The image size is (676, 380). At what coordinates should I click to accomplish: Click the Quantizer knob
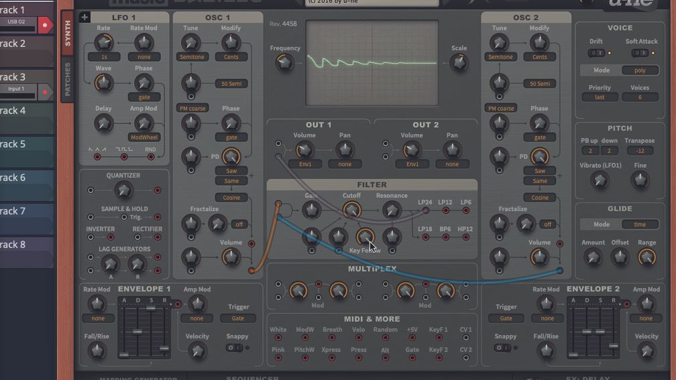pos(123,190)
